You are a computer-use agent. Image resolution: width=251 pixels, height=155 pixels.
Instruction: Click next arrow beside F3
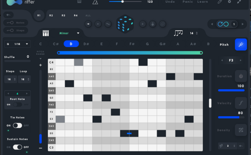[x=240, y=60]
